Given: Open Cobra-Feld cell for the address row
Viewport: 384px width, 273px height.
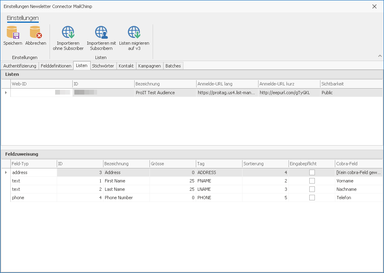Looking at the screenshot, I should click(x=358, y=172).
